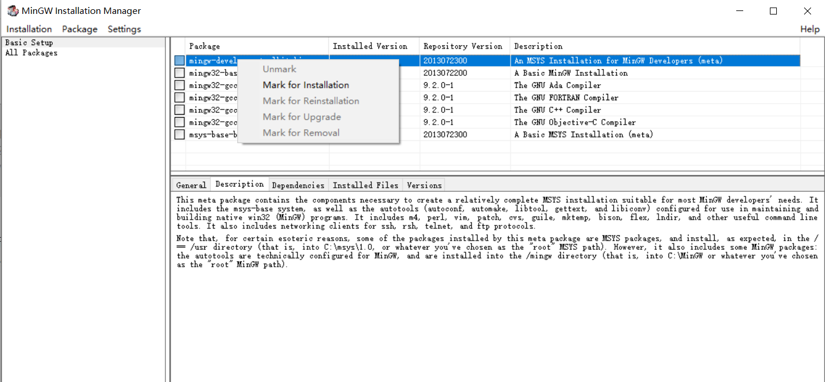
Task: Switch to the Installed Files tab
Action: point(366,185)
